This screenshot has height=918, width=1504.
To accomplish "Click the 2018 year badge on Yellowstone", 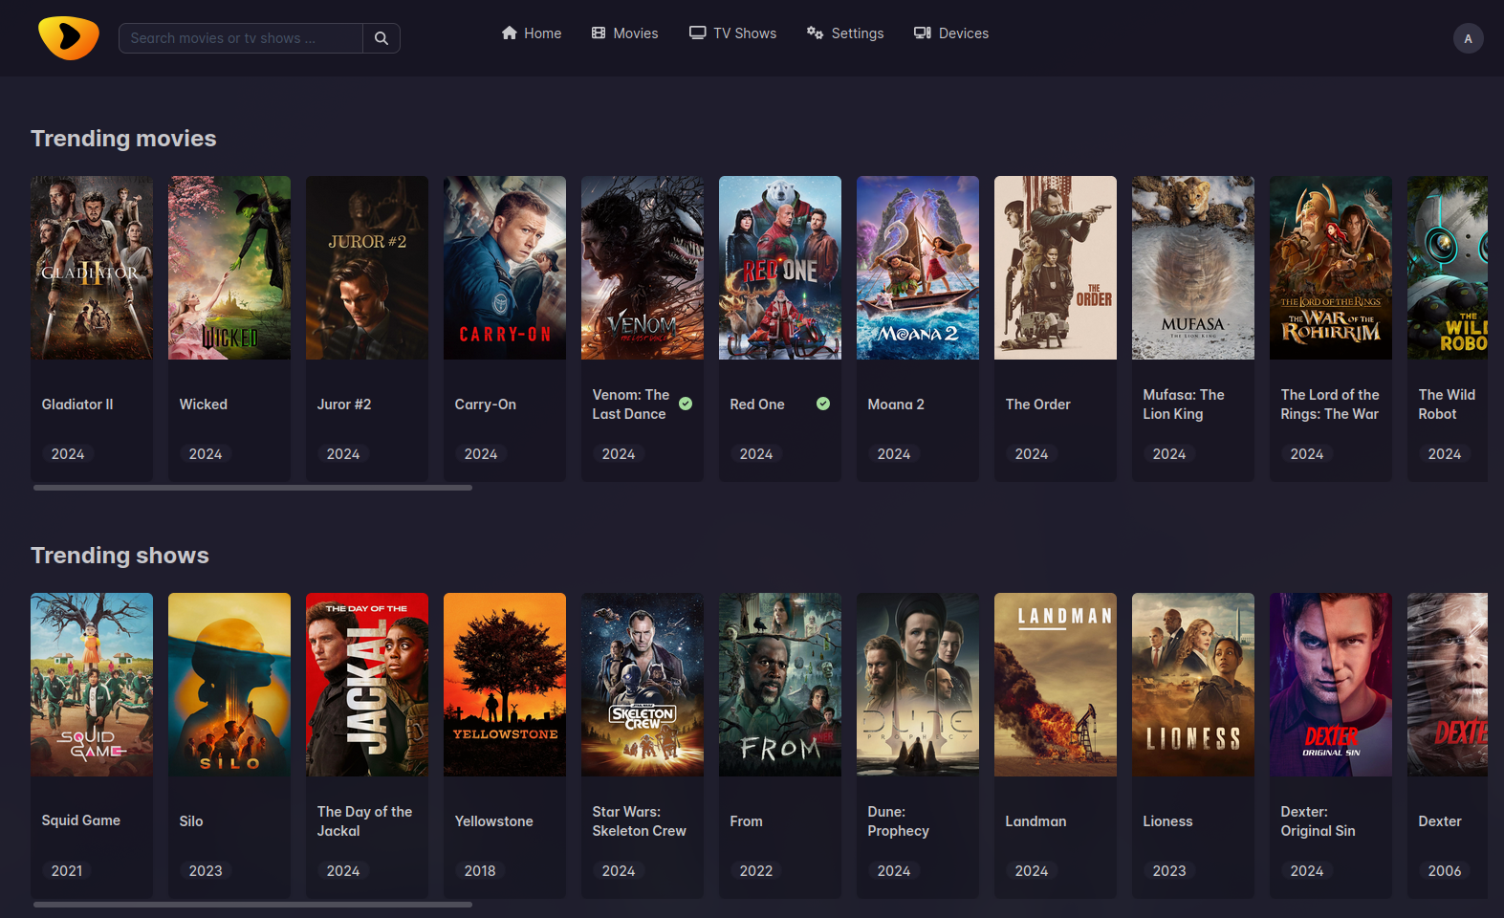I will pyautogui.click(x=480, y=871).
